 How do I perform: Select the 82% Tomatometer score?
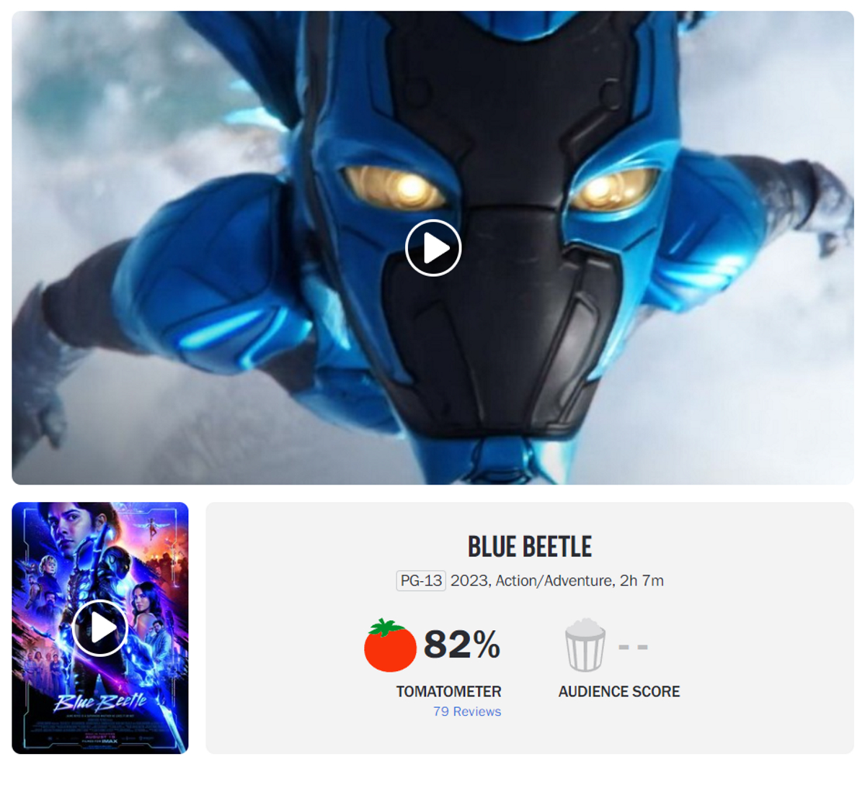tap(462, 645)
